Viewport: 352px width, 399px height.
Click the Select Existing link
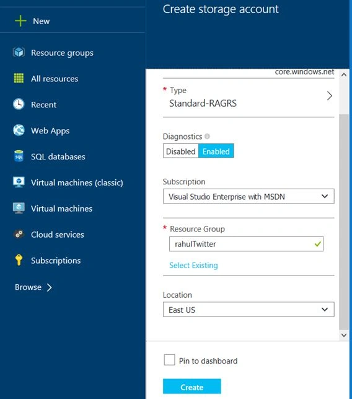pyautogui.click(x=193, y=266)
